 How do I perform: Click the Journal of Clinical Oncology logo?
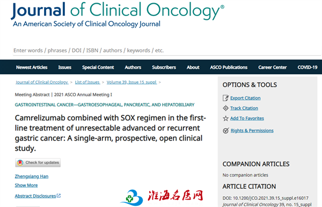118,15
